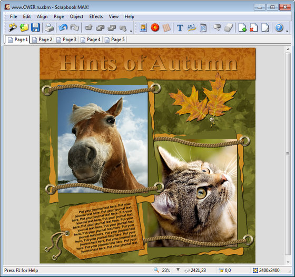Click the vertical scrollbar down arrow

point(288,262)
